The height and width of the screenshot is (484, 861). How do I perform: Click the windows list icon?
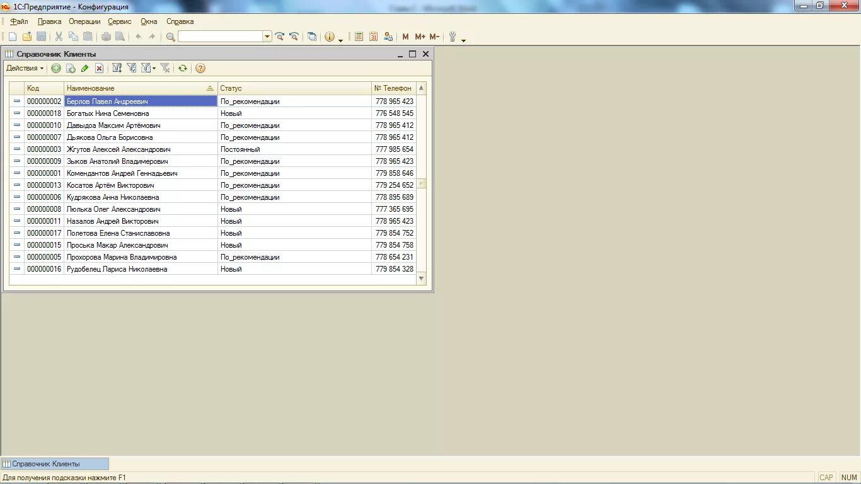pos(312,37)
